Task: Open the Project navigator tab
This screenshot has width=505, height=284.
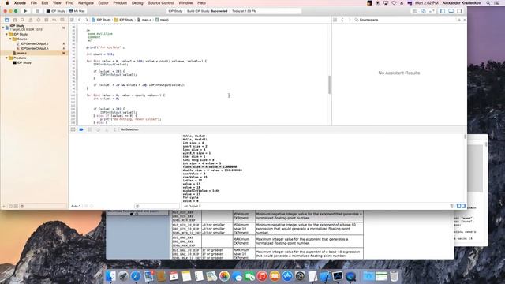Action: click(x=7, y=20)
